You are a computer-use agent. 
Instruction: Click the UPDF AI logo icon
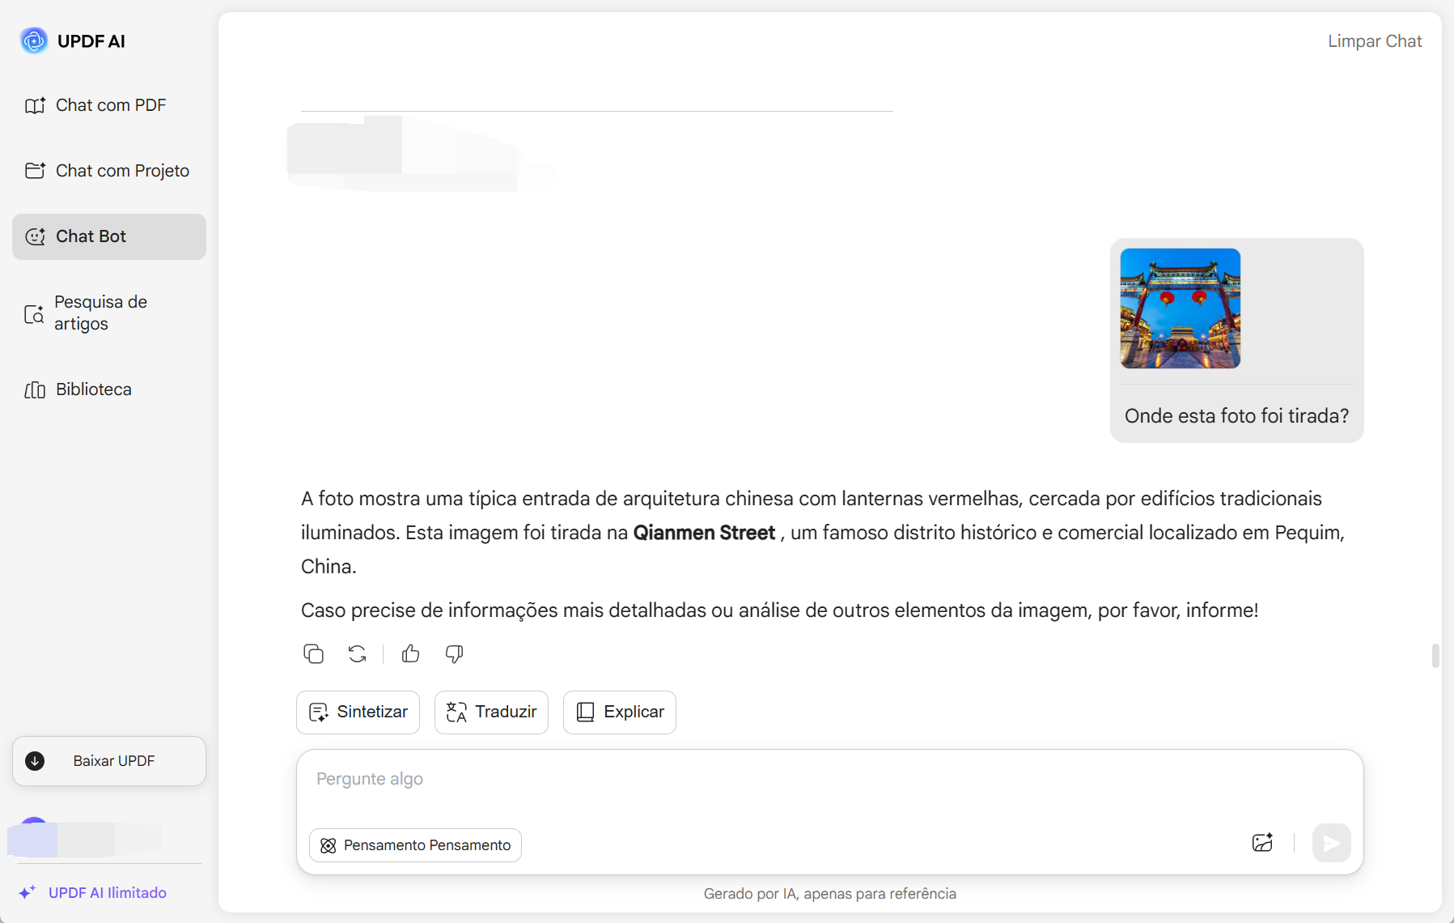[x=34, y=40]
